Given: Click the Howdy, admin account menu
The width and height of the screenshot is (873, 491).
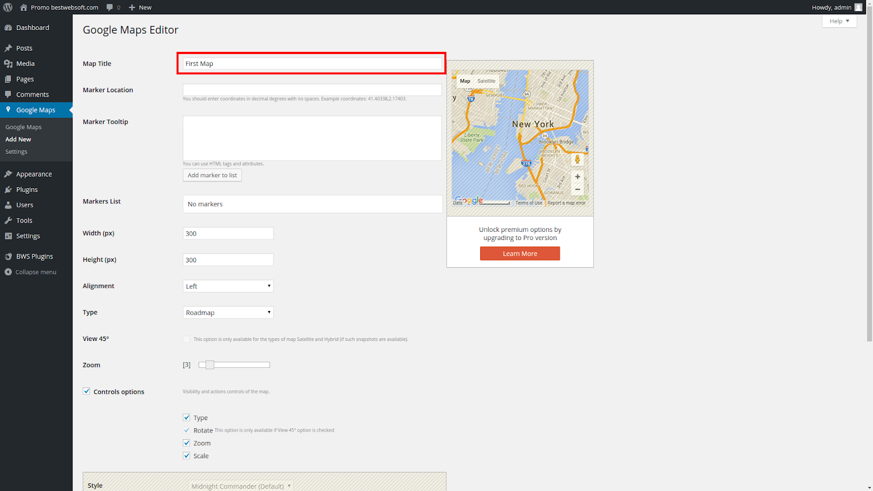Looking at the screenshot, I should (x=836, y=7).
